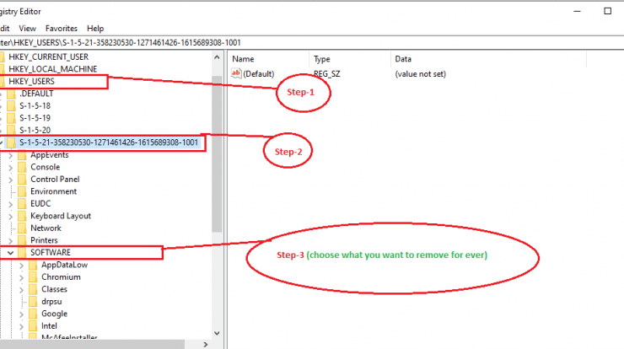Click the S-1-5-20 folder icon

point(11,131)
